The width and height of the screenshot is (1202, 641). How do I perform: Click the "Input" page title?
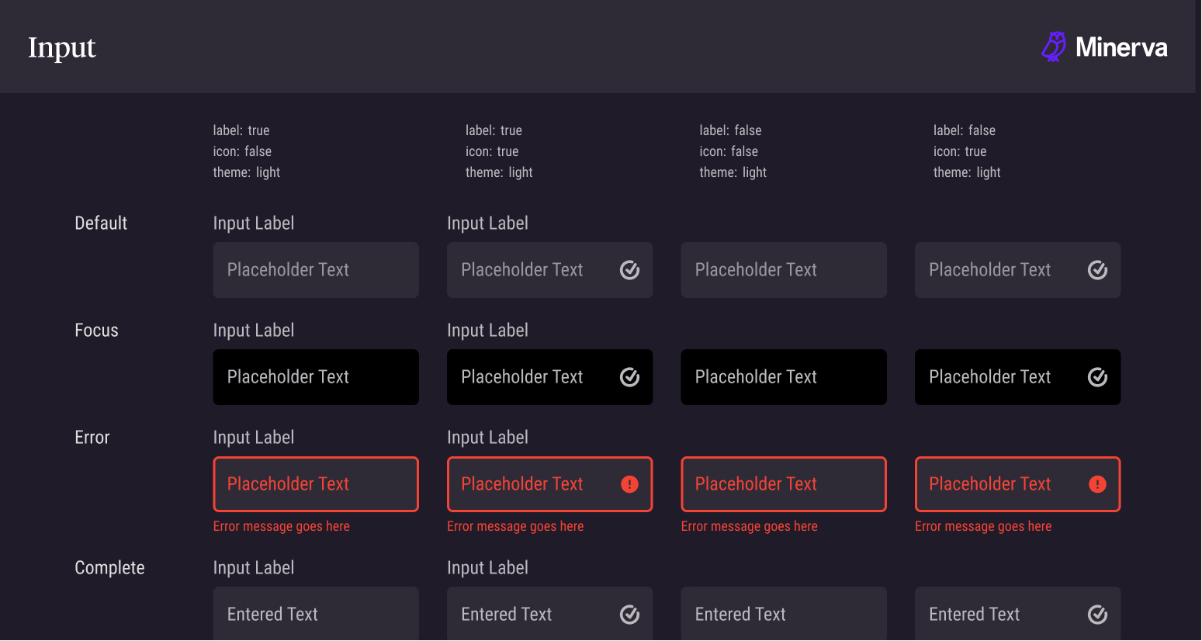point(62,47)
